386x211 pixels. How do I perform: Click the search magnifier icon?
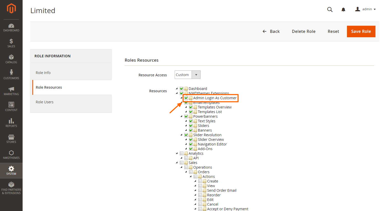pyautogui.click(x=330, y=10)
